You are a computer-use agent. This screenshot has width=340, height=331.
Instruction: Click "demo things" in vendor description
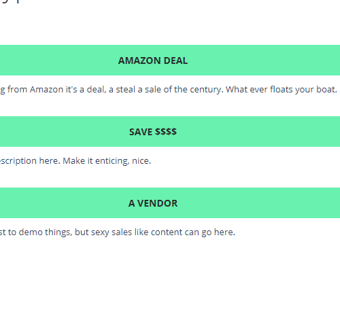46,232
